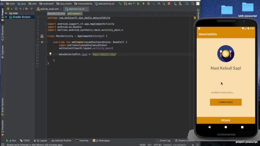This screenshot has width=260, height=146.
Task: Click the onCreate() breadcrumb in the editor
Action: pos(75,13)
